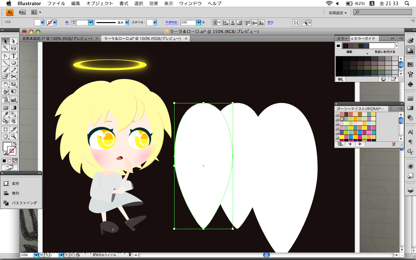Activate the Type tool

[14, 56]
